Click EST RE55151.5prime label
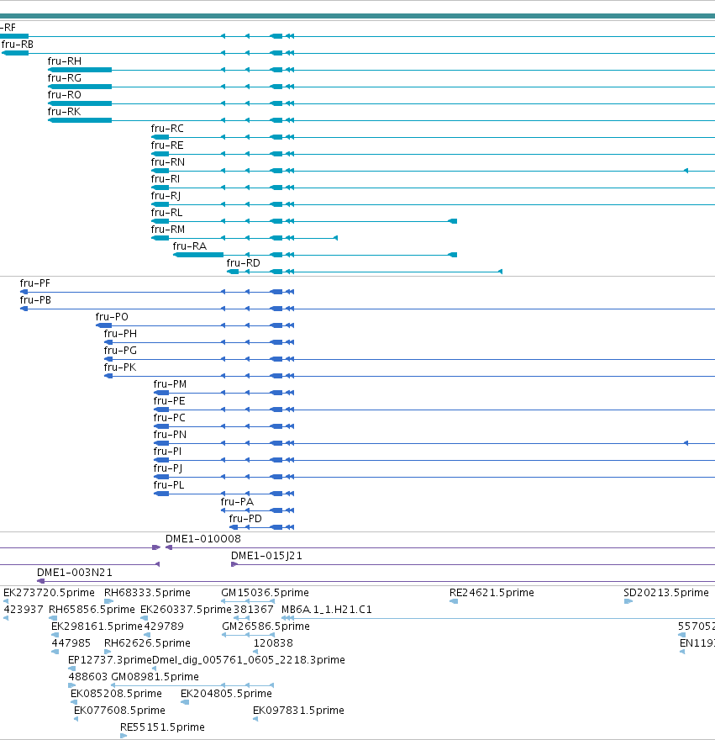 pyautogui.click(x=163, y=727)
